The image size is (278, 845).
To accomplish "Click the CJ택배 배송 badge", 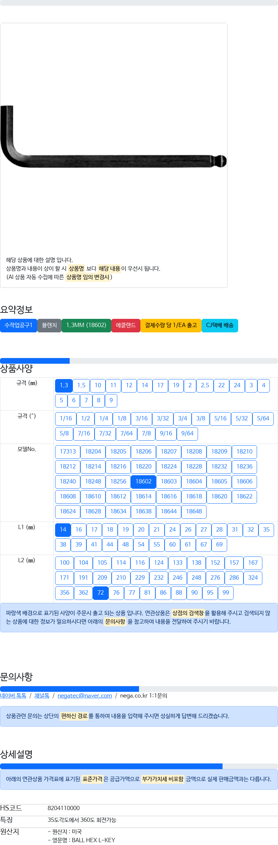I will click(x=220, y=326).
